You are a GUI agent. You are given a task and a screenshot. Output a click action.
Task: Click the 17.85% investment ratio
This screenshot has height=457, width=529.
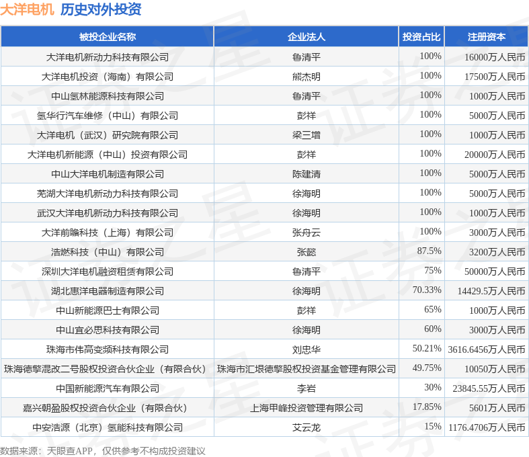point(427,407)
